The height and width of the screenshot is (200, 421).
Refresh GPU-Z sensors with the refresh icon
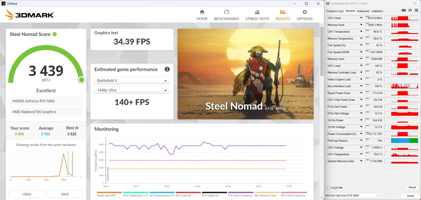(410, 10)
